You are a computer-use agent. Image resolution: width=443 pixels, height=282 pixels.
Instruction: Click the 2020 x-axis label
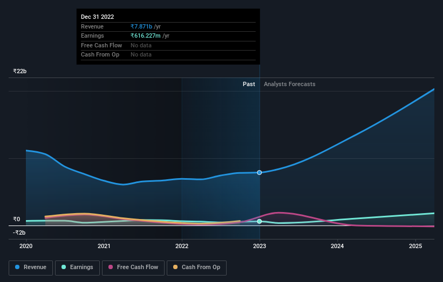point(26,246)
